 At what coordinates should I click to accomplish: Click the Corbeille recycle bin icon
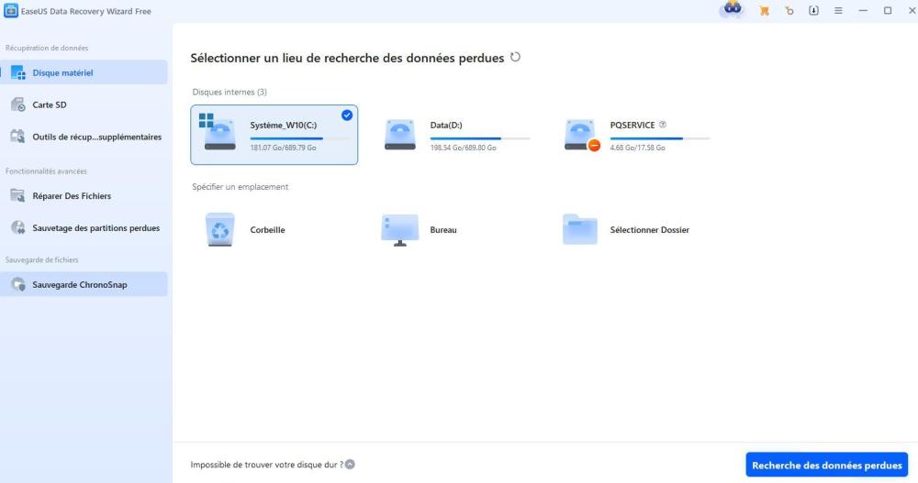pyautogui.click(x=220, y=229)
